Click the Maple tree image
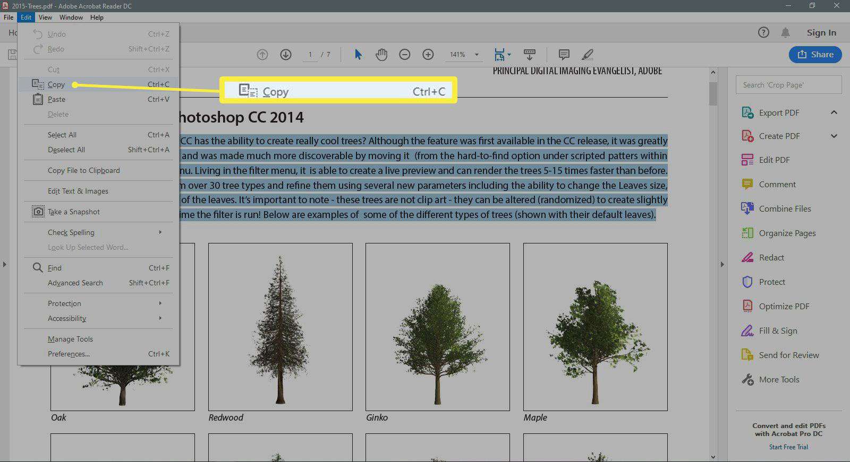The image size is (850, 462). pos(595,327)
